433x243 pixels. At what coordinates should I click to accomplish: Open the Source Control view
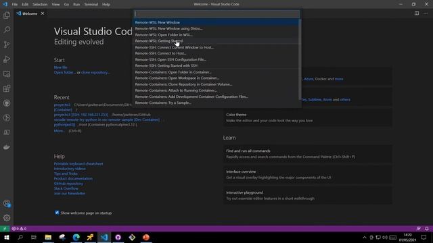pos(7,45)
